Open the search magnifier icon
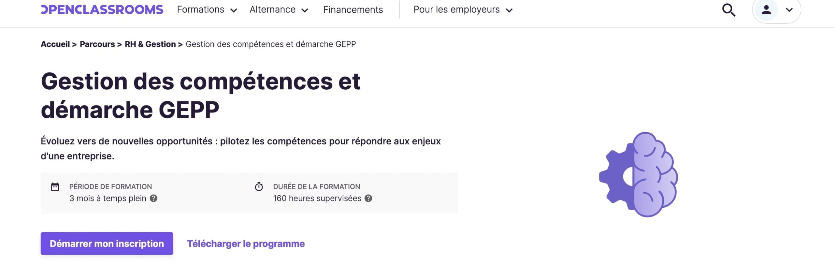 pos(728,10)
